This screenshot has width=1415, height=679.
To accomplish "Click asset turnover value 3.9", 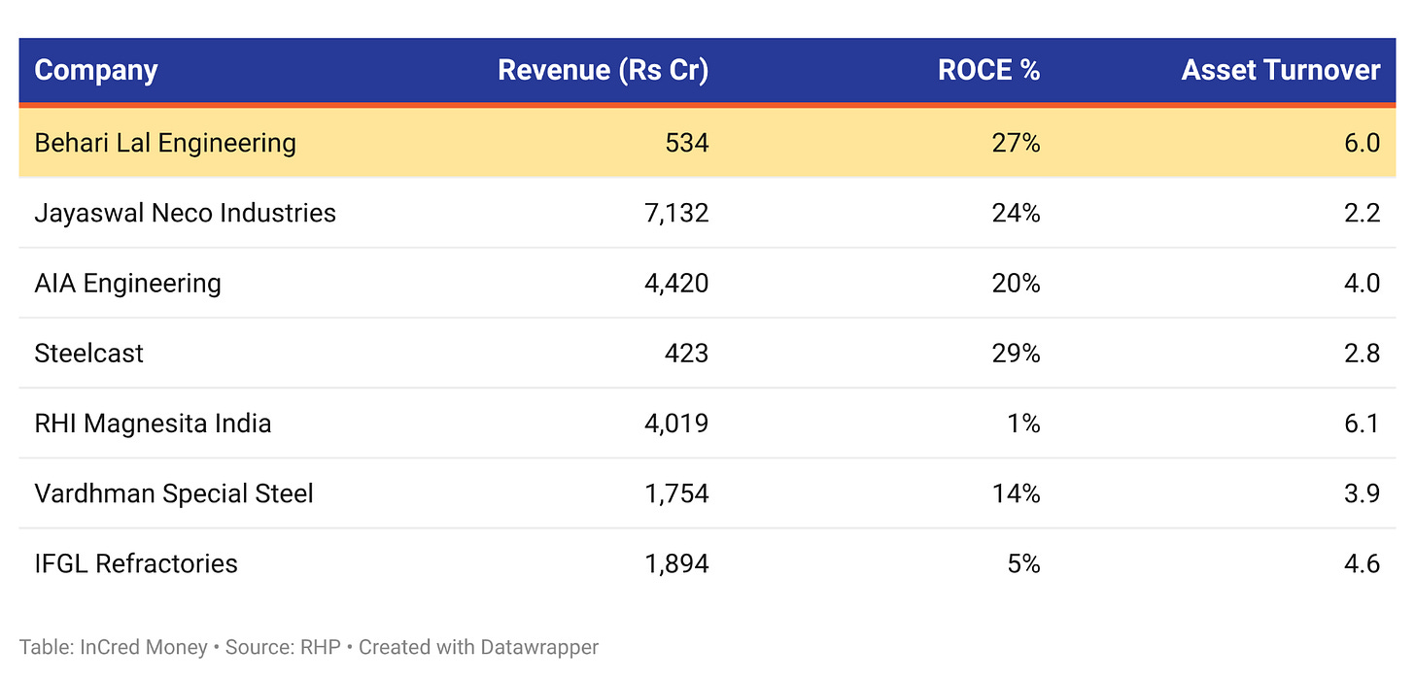I will pyautogui.click(x=1362, y=493).
